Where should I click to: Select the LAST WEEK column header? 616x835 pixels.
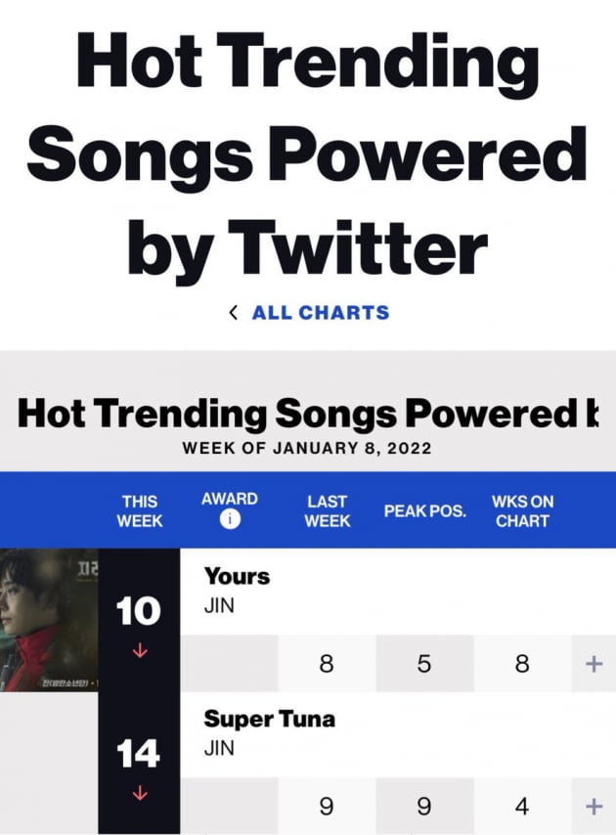click(x=327, y=510)
